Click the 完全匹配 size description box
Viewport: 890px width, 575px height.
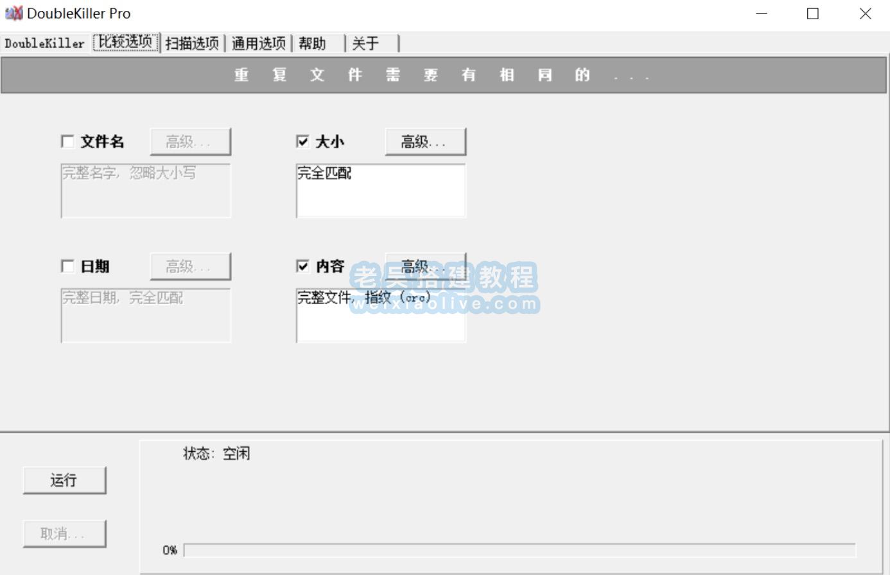pyautogui.click(x=381, y=191)
